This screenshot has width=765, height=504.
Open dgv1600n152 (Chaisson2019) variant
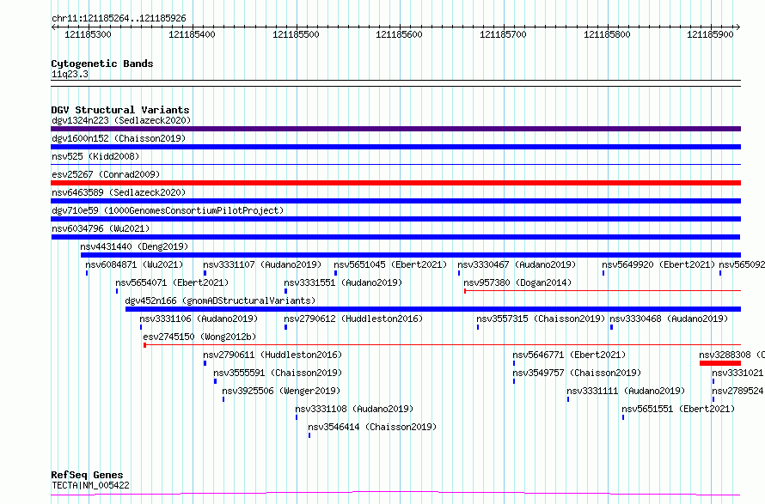coord(119,138)
